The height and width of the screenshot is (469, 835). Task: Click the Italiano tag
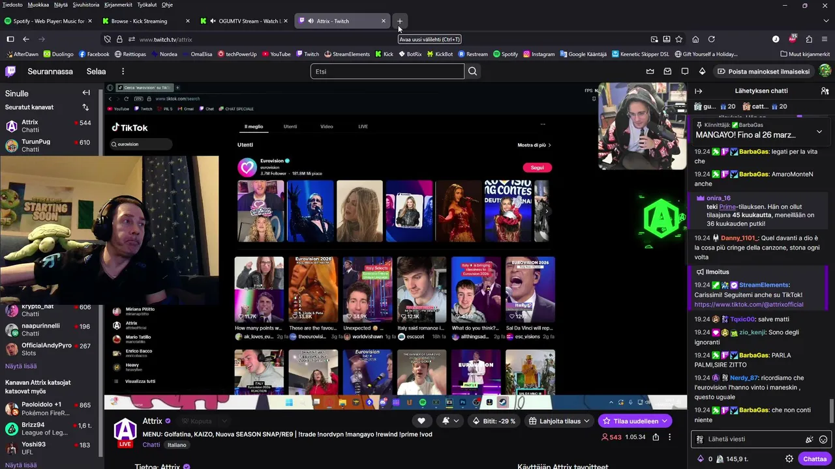[177, 445]
